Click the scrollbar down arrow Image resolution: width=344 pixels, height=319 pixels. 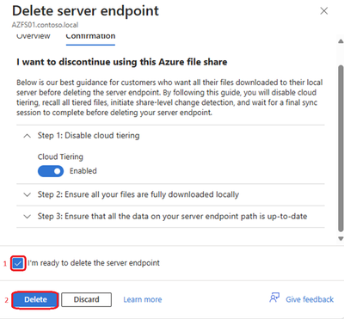pos(341,238)
